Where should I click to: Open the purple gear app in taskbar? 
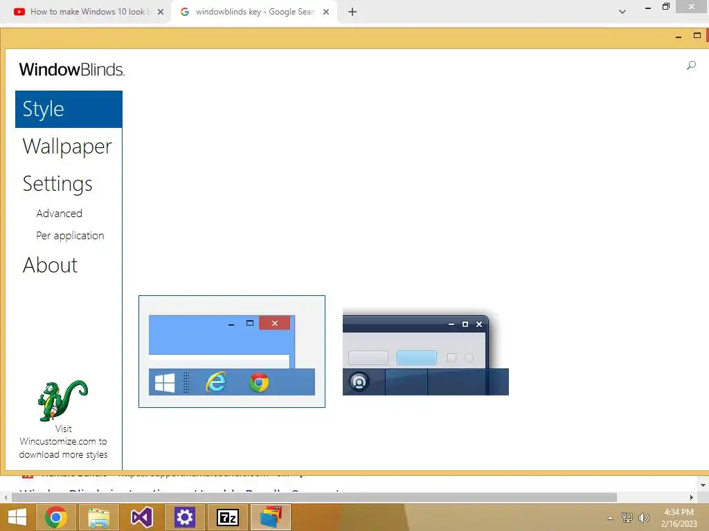tap(184, 517)
